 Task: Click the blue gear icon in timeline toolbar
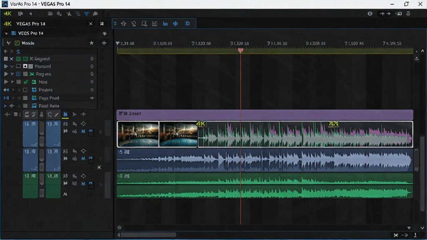[188, 24]
